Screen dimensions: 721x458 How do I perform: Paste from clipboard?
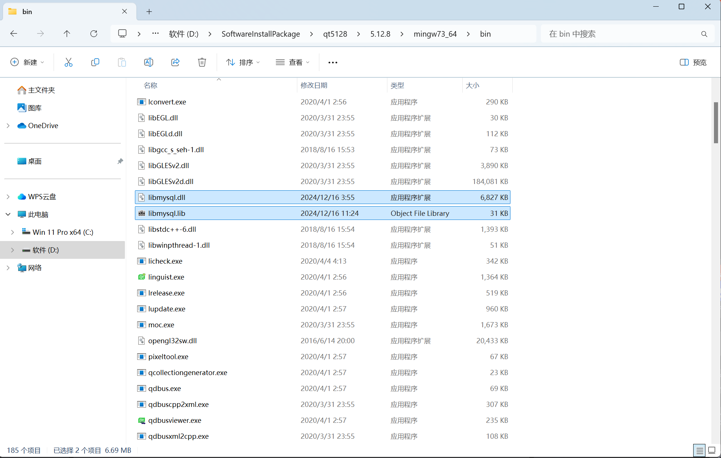click(122, 62)
